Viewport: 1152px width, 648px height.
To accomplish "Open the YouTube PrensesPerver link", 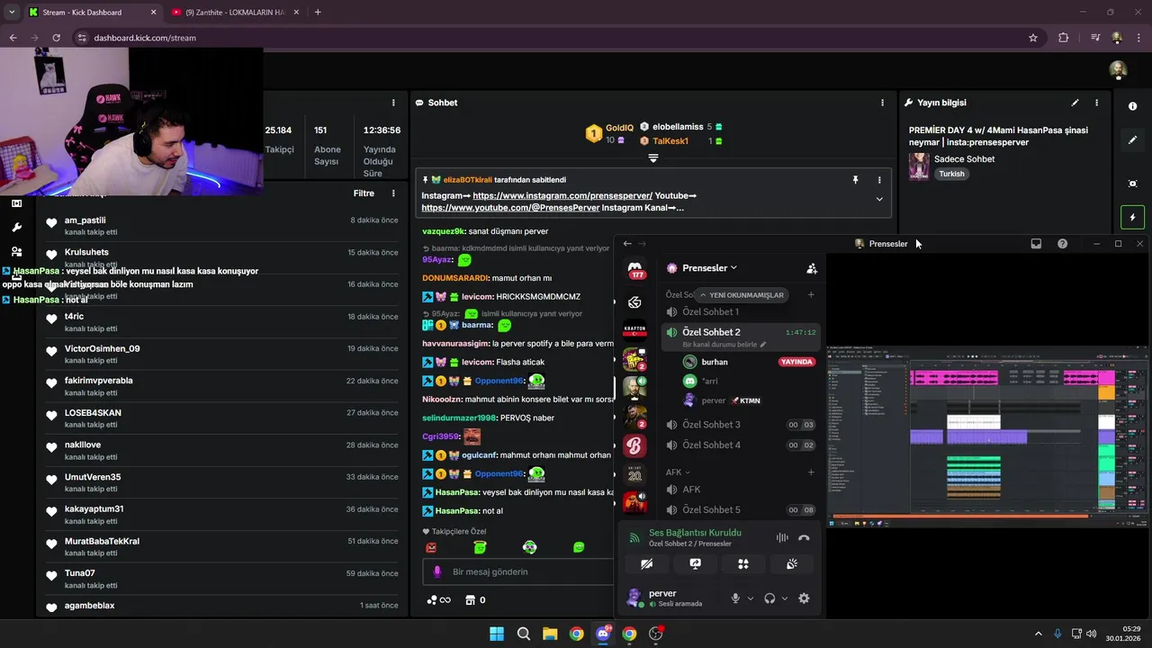I will (509, 208).
